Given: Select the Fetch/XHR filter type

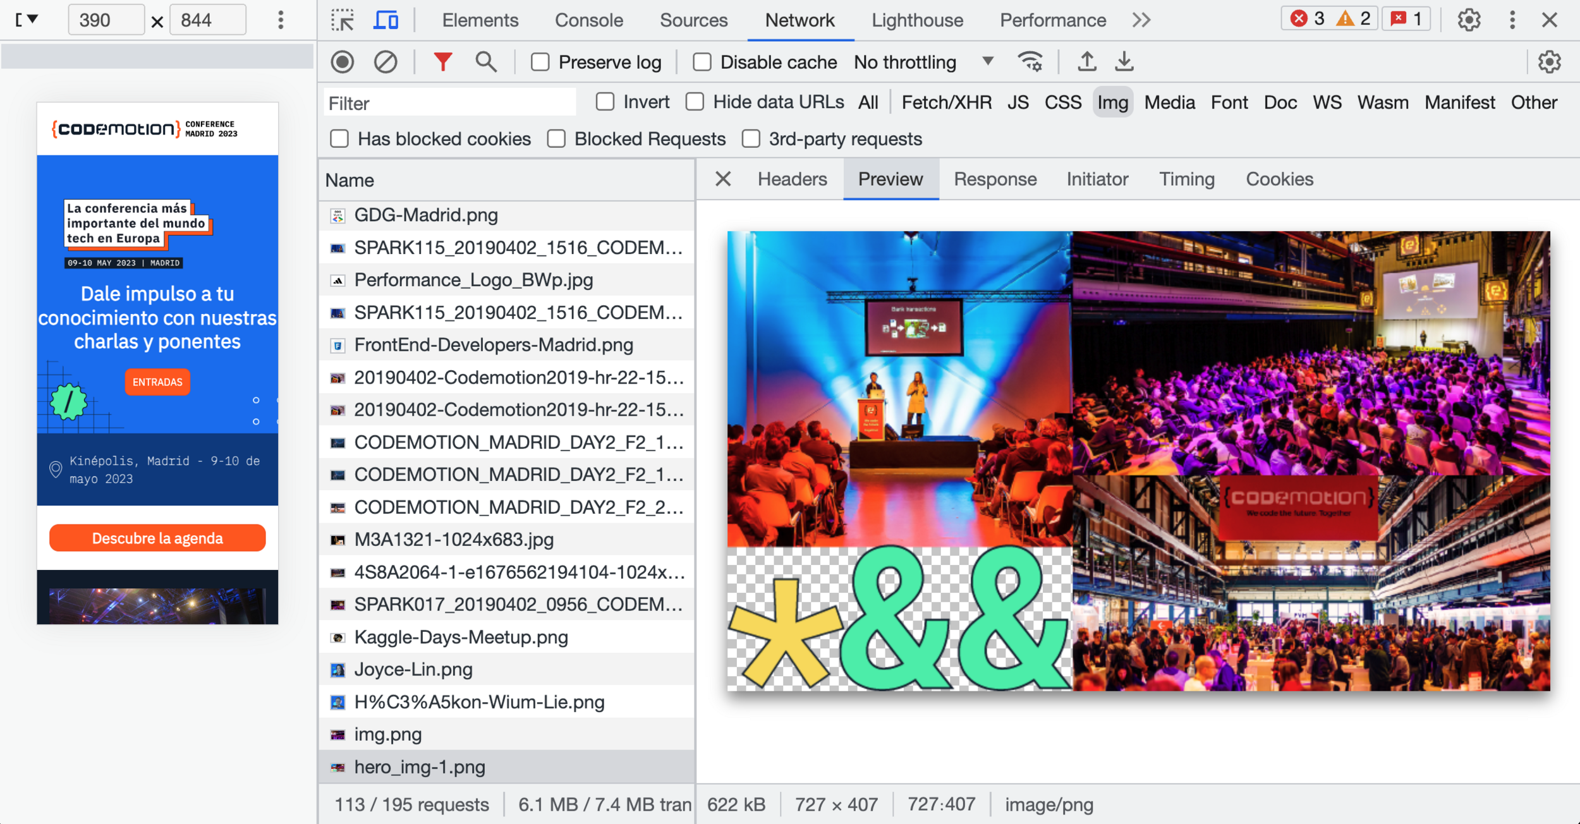Looking at the screenshot, I should point(946,102).
